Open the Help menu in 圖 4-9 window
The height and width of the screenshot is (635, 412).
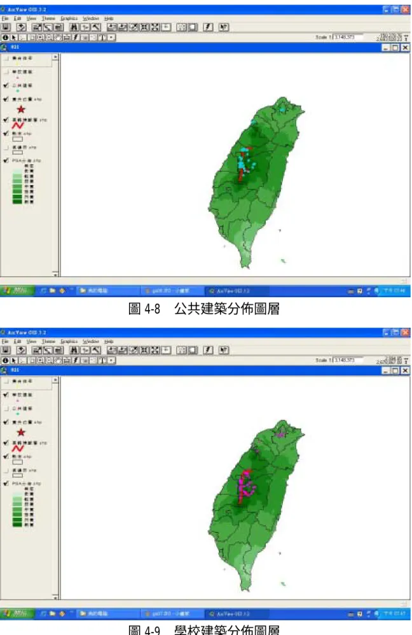pos(109,342)
